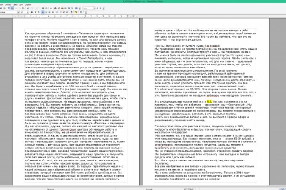Viewport: 286px width, 190px height.
Task: Open the Navigator panel
Action: 58,8
